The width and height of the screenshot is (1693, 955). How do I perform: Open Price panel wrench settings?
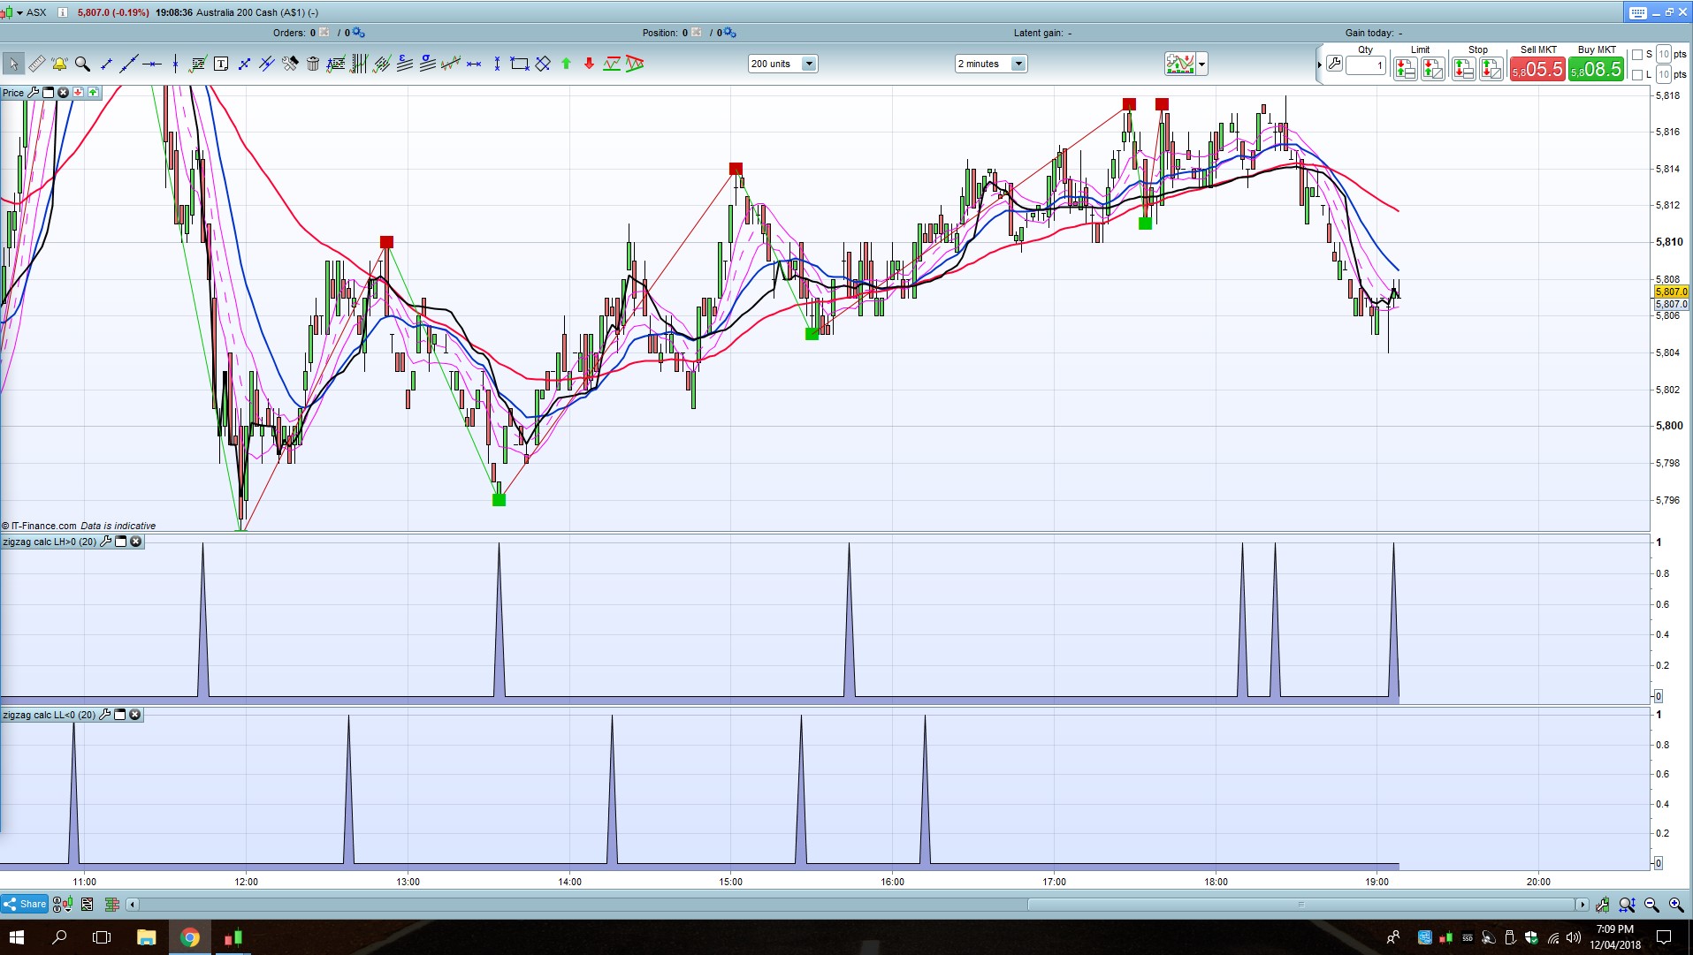[34, 92]
